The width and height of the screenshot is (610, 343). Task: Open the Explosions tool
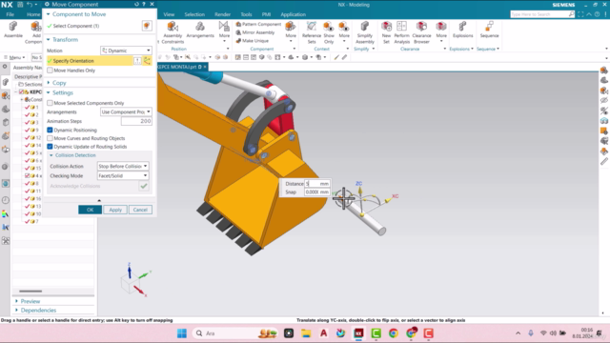(462, 30)
